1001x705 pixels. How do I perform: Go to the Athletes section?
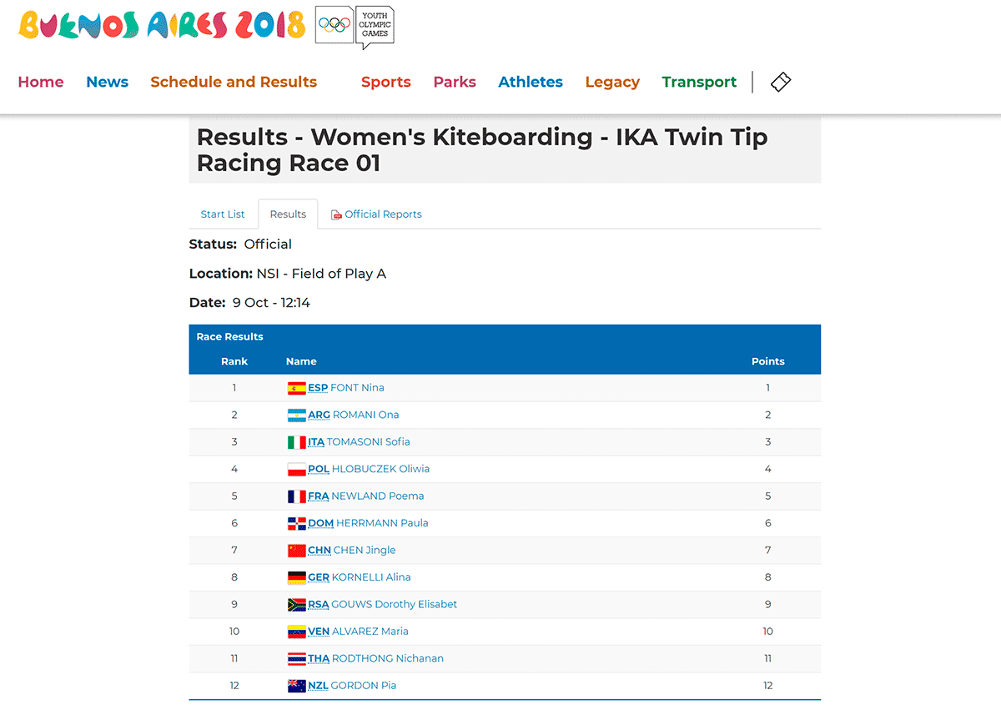click(x=531, y=82)
